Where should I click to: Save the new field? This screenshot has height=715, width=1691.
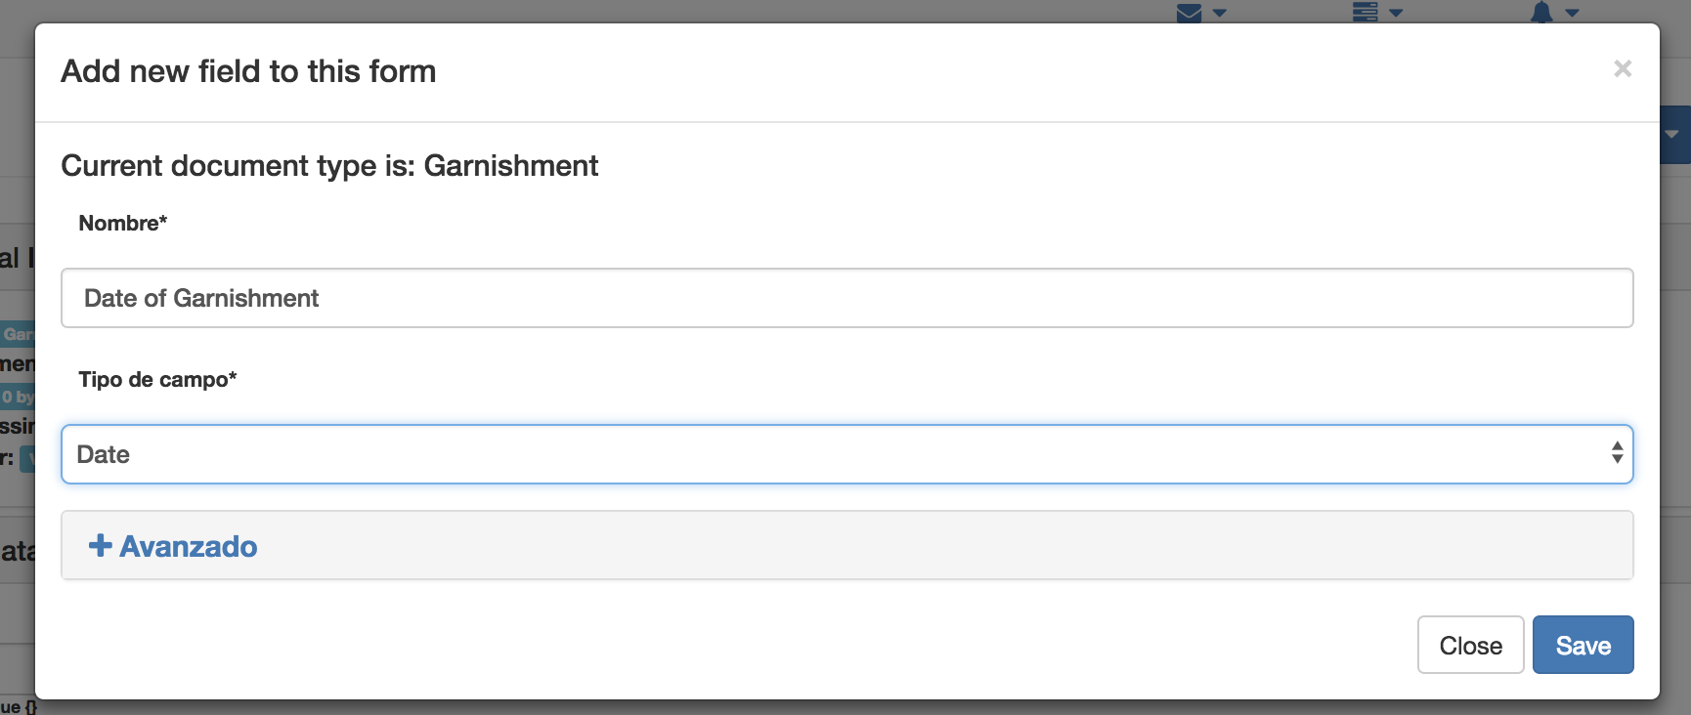[1583, 645]
